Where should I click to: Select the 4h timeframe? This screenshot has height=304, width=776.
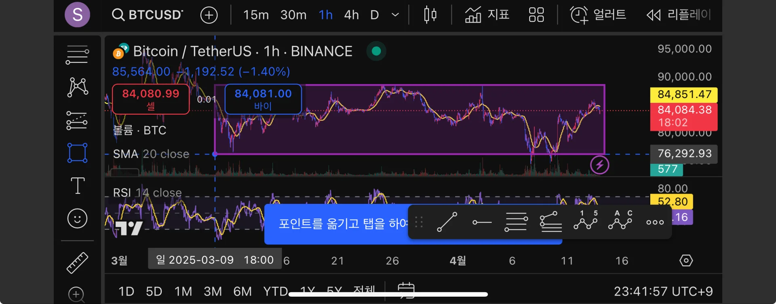(351, 15)
